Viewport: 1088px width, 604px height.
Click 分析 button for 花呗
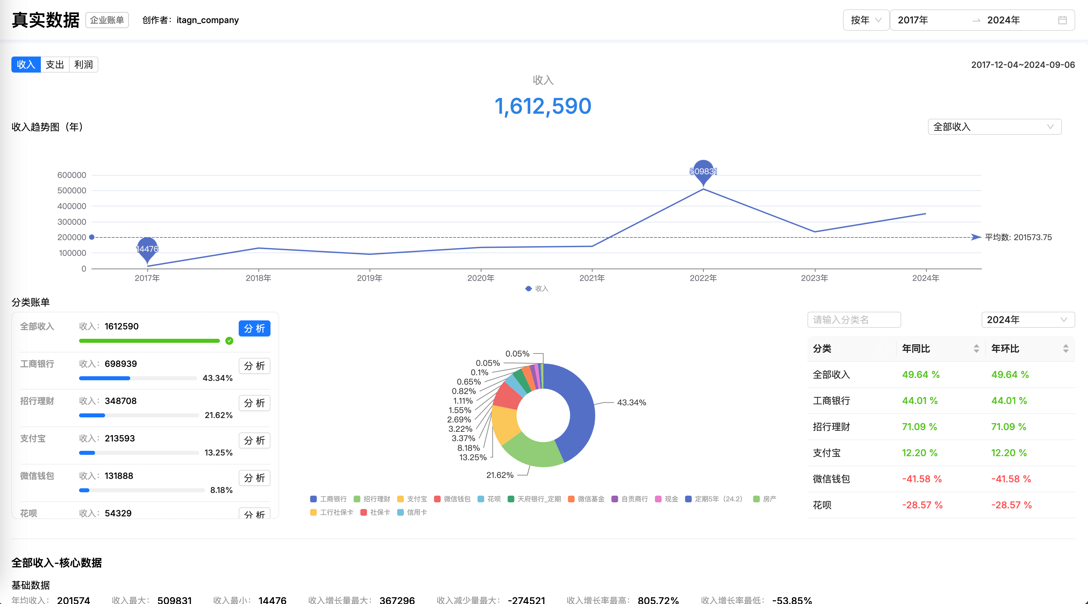(254, 513)
